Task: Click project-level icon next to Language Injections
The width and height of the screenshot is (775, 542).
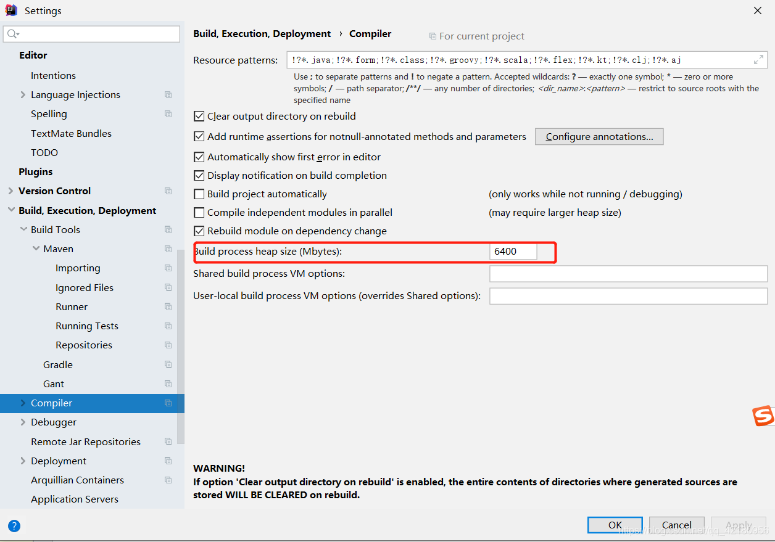Action: (x=168, y=95)
